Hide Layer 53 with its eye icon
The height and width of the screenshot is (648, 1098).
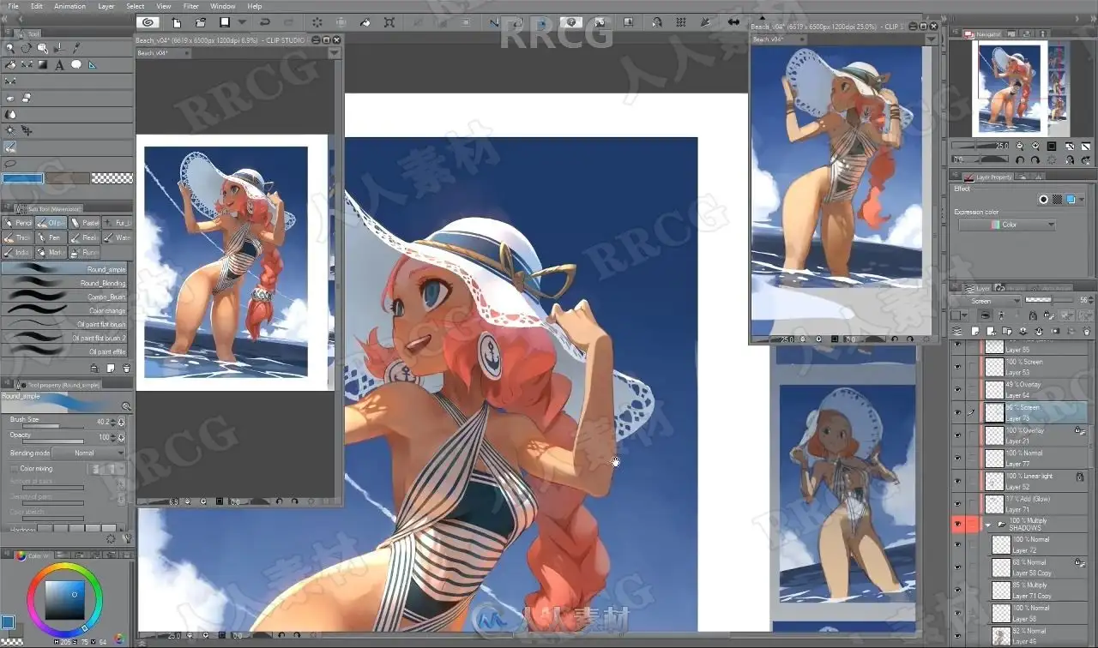(x=958, y=367)
